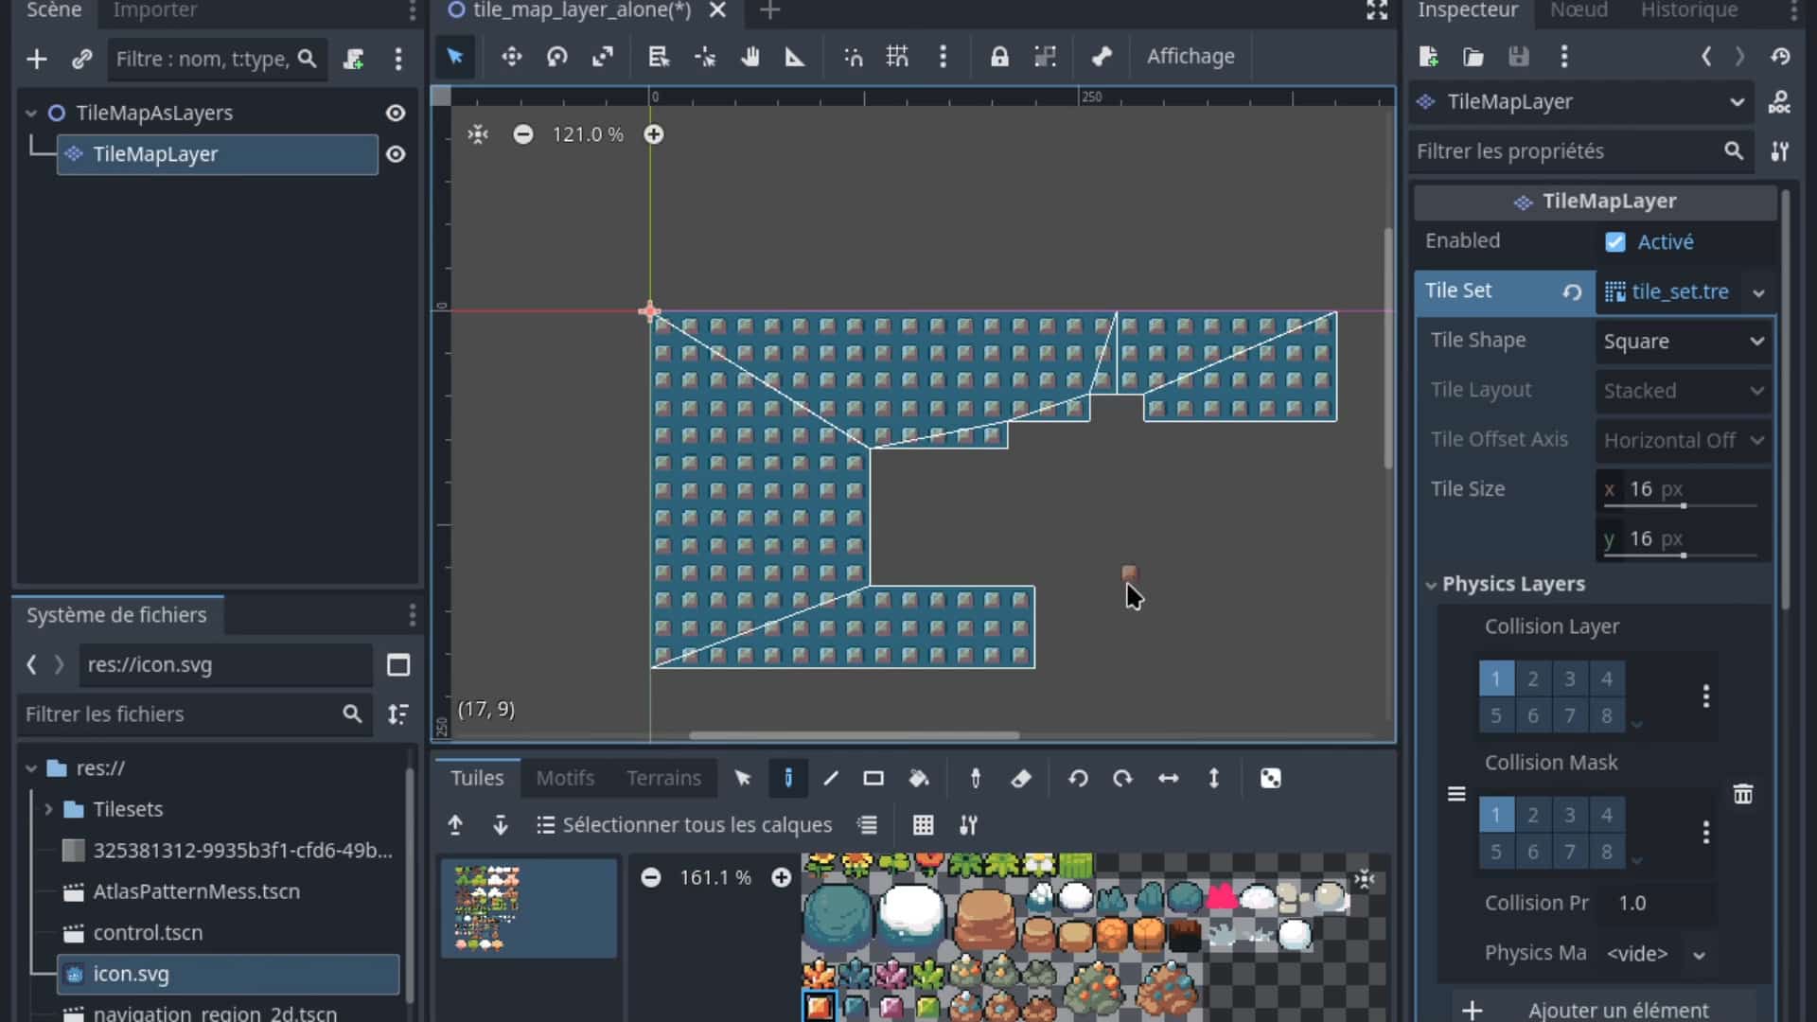1817x1022 pixels.
Task: Activate the tile Picker tool
Action: point(975,779)
